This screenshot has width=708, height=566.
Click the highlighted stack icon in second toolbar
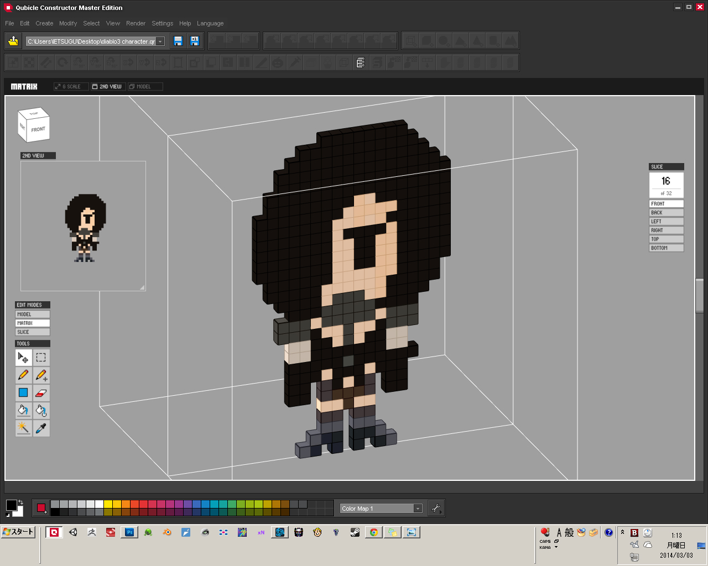click(x=361, y=62)
